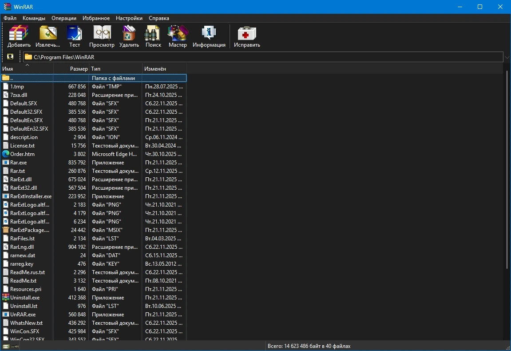Expand the address path dropdown arrow
This screenshot has height=351, width=511.
(507, 57)
